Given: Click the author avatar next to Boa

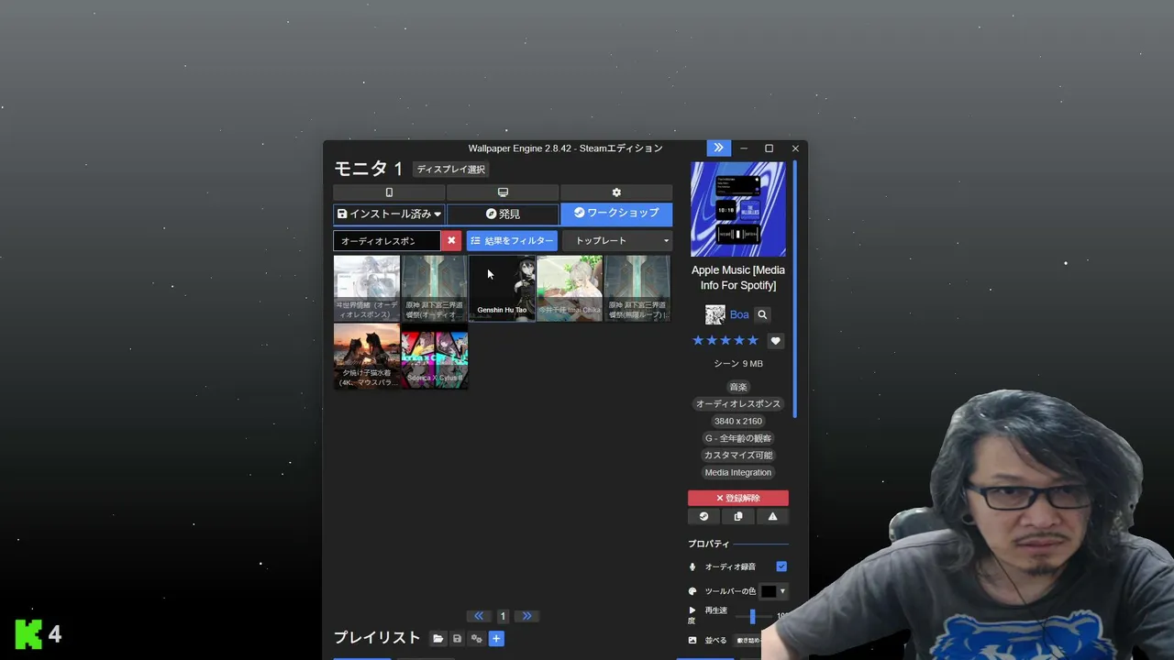Looking at the screenshot, I should (715, 314).
